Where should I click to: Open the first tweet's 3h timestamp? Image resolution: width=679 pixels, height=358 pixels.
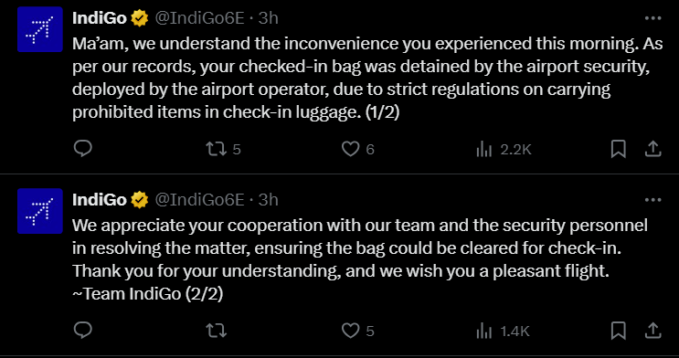pos(269,18)
